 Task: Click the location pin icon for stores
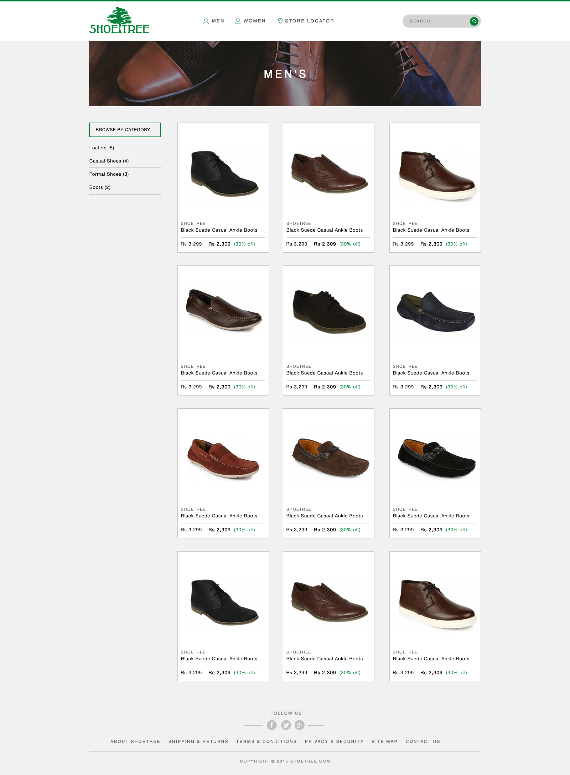[x=280, y=21]
